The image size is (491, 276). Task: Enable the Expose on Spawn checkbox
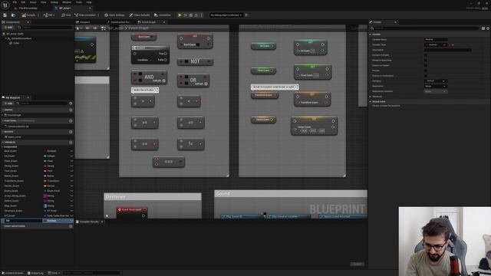click(x=426, y=65)
